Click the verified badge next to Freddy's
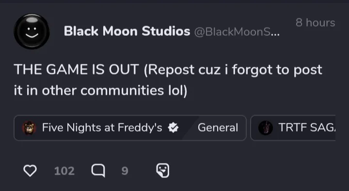 point(173,128)
